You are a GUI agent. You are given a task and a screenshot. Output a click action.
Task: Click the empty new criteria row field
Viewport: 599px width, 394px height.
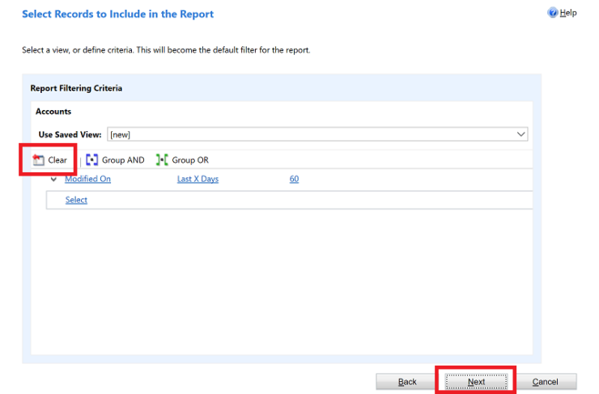point(289,200)
